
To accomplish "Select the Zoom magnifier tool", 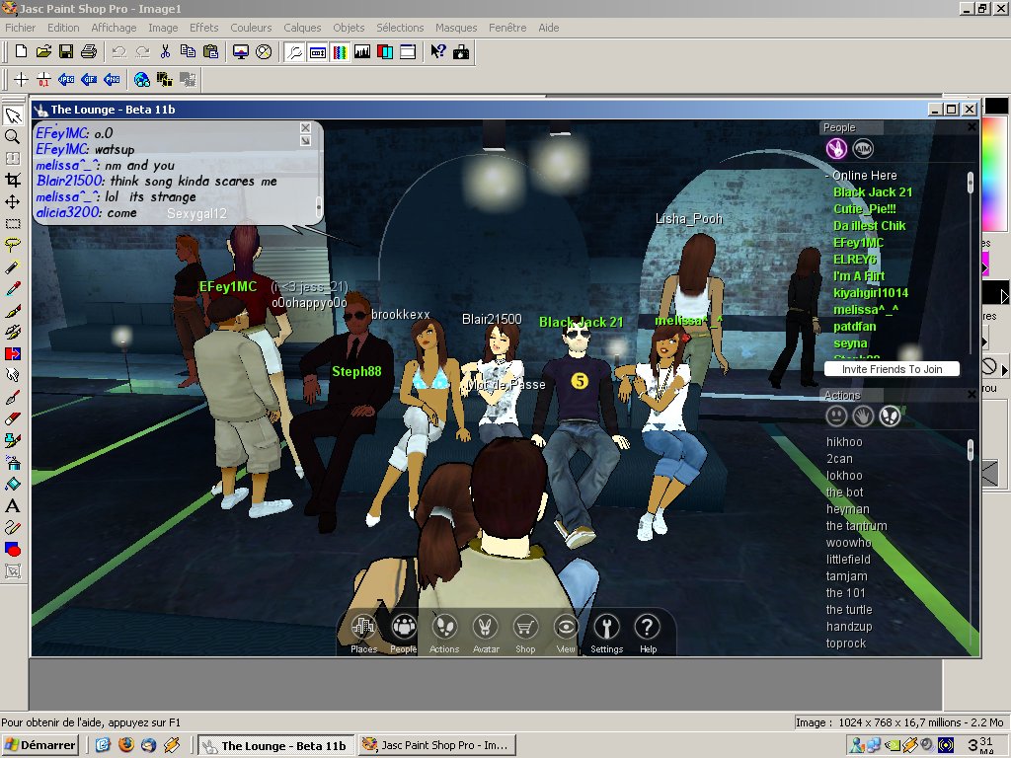I will 13,136.
